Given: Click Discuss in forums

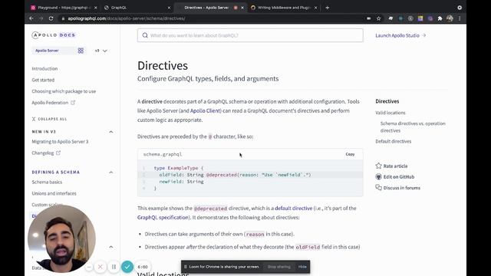Looking at the screenshot, I should coord(402,188).
